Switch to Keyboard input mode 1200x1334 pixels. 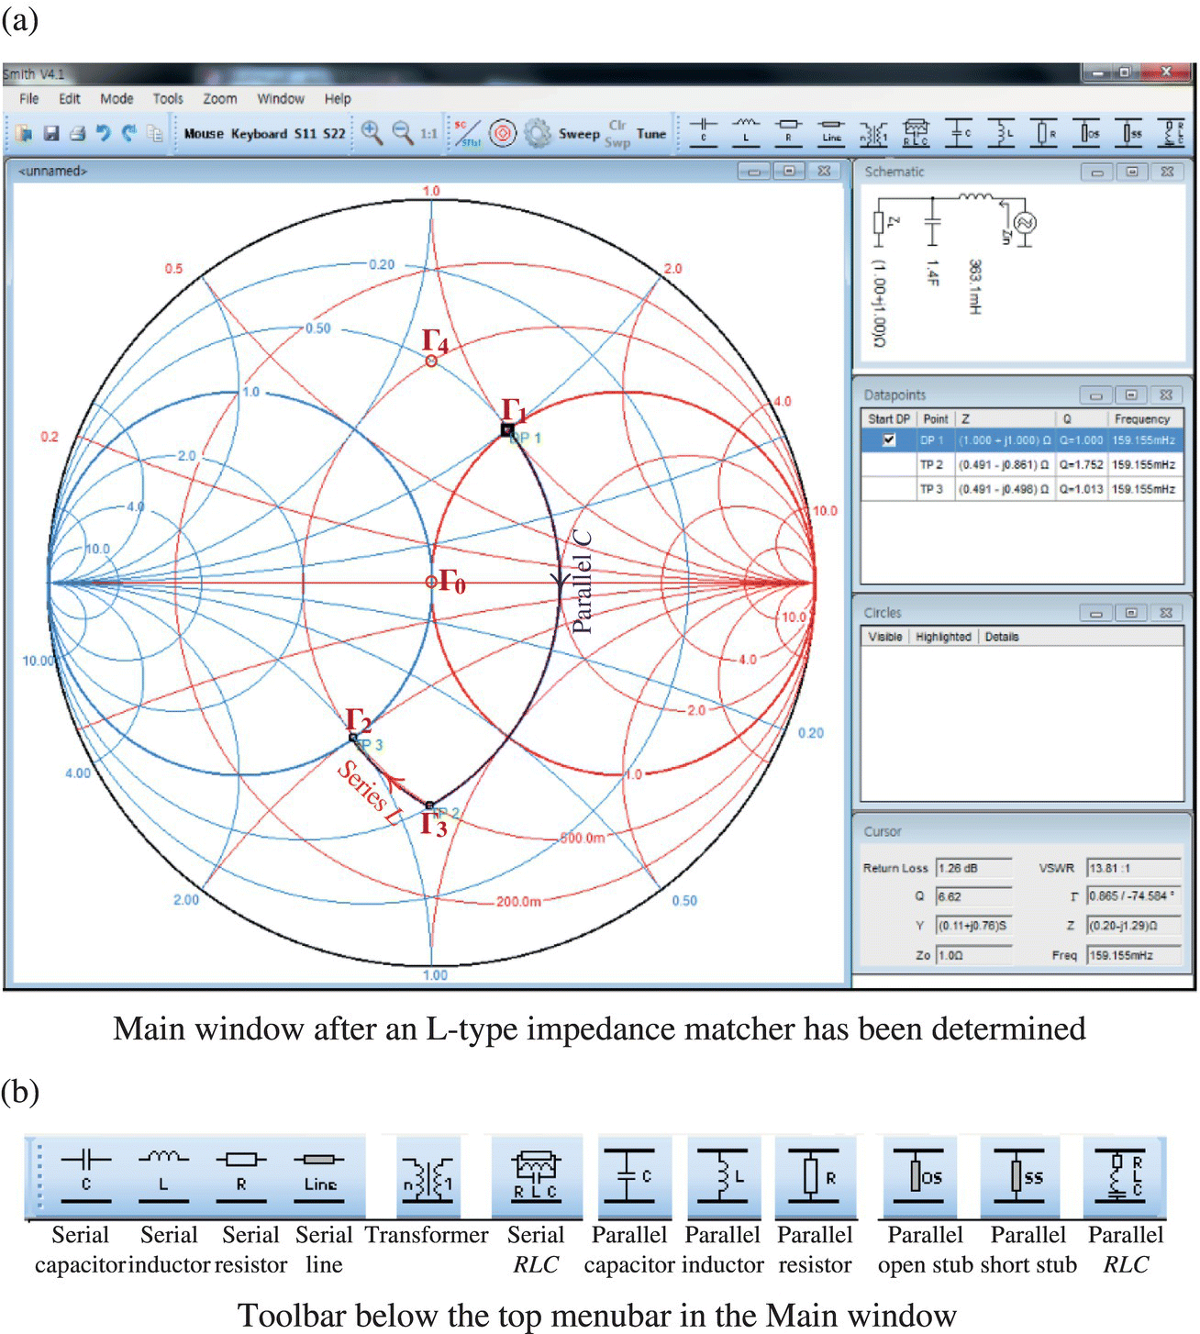[x=259, y=134]
